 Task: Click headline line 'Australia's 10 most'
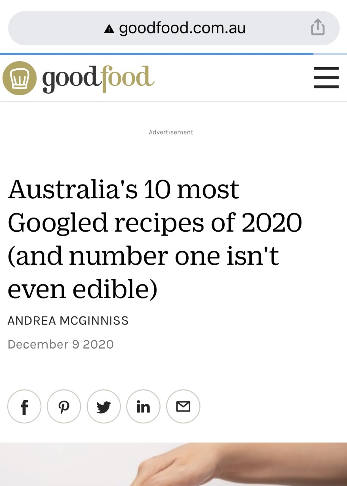(x=123, y=189)
